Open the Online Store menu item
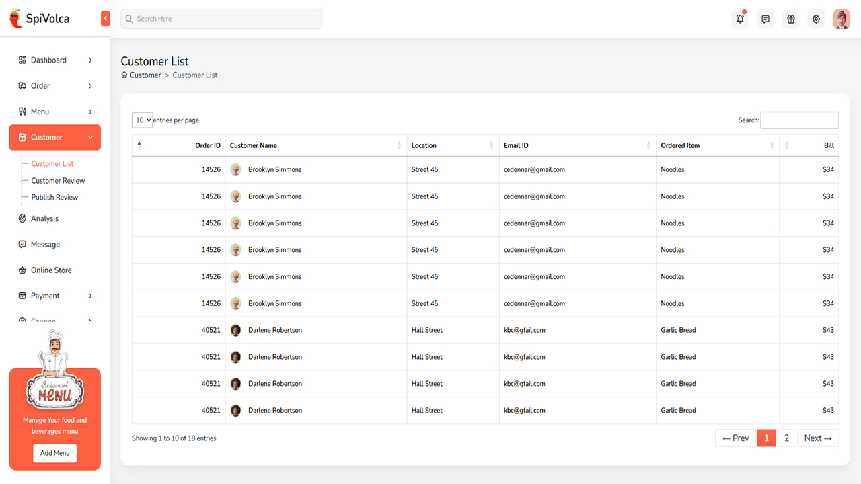This screenshot has width=861, height=484. coord(51,270)
